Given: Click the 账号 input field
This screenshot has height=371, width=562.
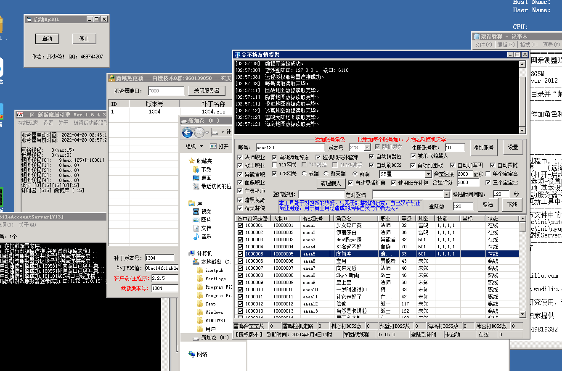Looking at the screenshot, I should point(290,147).
